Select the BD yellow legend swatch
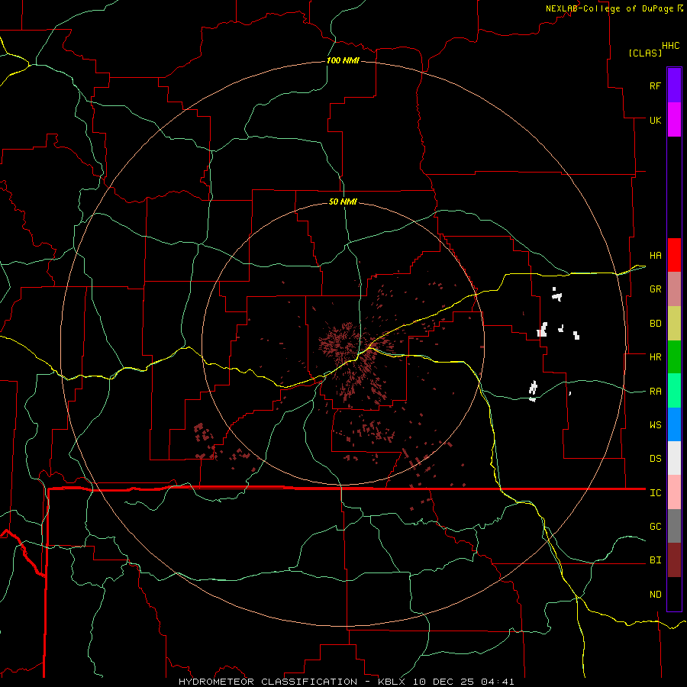 click(674, 323)
